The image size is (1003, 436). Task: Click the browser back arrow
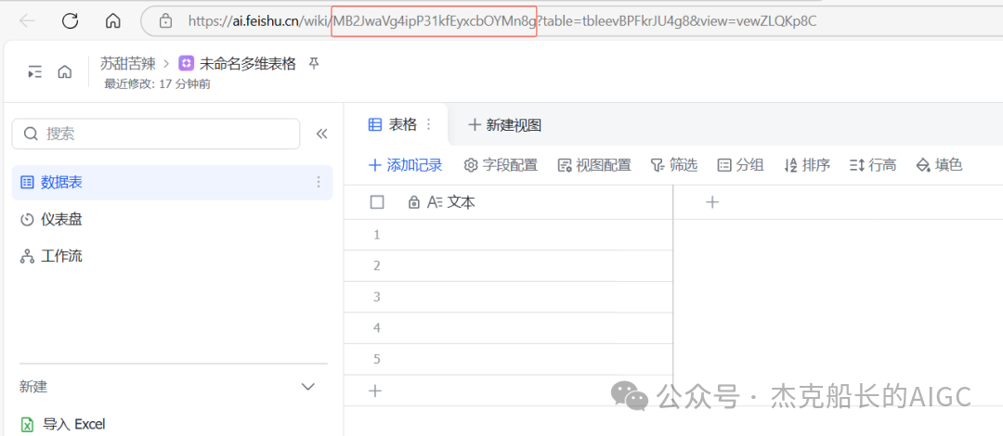coord(28,21)
